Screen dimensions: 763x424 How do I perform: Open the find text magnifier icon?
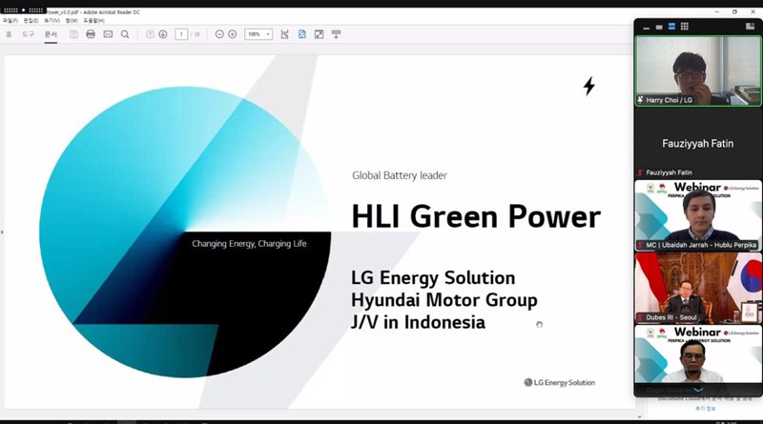click(125, 34)
